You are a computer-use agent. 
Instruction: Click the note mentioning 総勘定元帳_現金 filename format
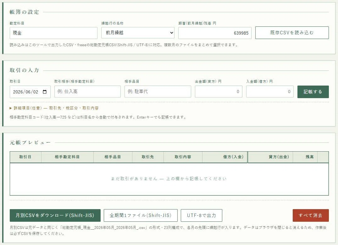click(x=168, y=230)
